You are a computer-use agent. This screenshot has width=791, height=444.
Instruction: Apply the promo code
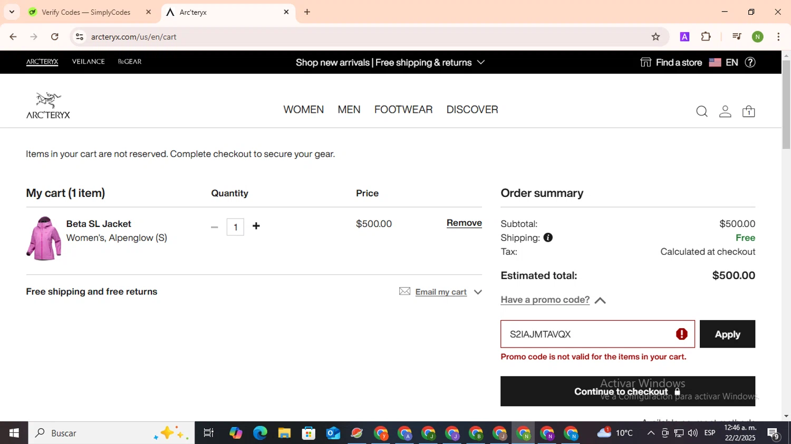coord(727,334)
